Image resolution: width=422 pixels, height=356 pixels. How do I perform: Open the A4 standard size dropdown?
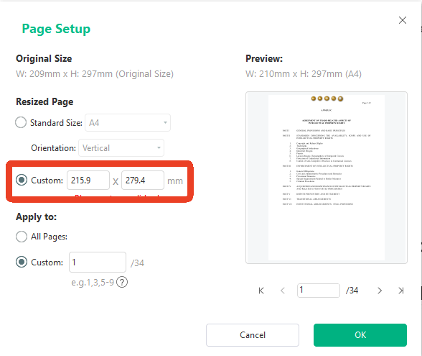coord(128,123)
